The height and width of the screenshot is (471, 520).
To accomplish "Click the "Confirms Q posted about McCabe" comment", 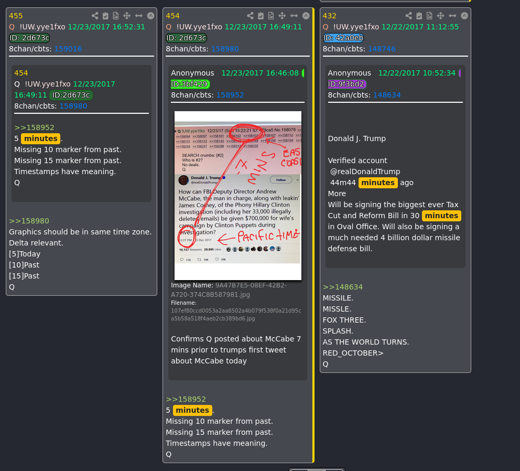I will pos(236,350).
